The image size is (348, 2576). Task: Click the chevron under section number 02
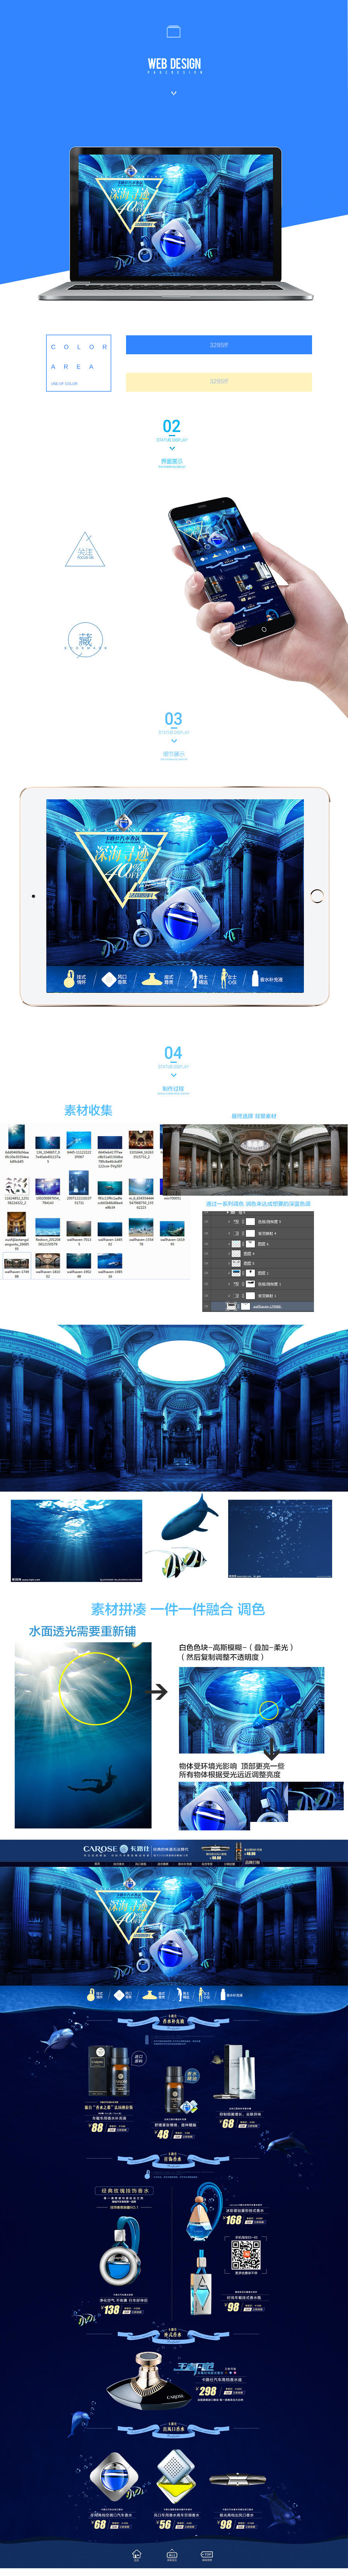point(172,449)
